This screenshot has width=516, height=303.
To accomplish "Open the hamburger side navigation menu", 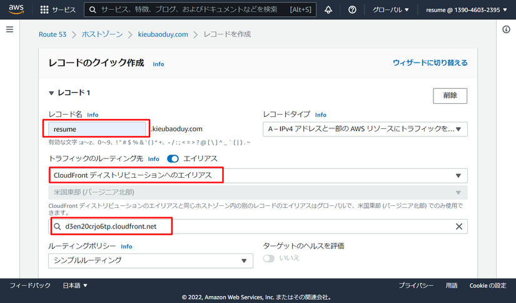I will 10,29.
